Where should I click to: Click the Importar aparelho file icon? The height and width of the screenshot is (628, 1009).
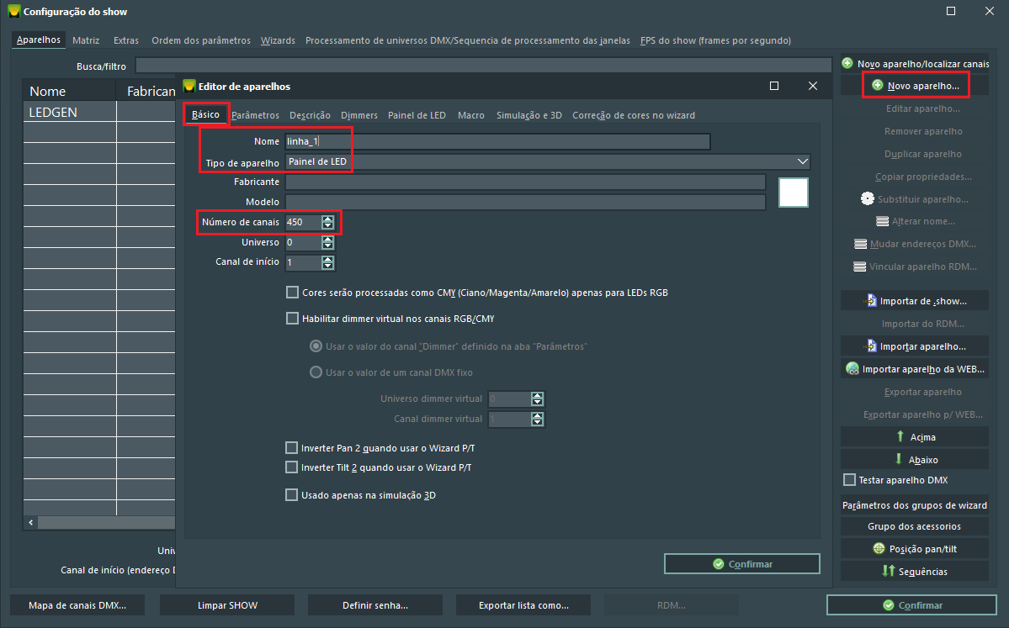871,346
